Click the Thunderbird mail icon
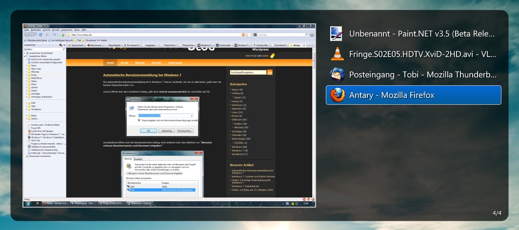Screen dimensions: 519x230 pyautogui.click(x=337, y=75)
